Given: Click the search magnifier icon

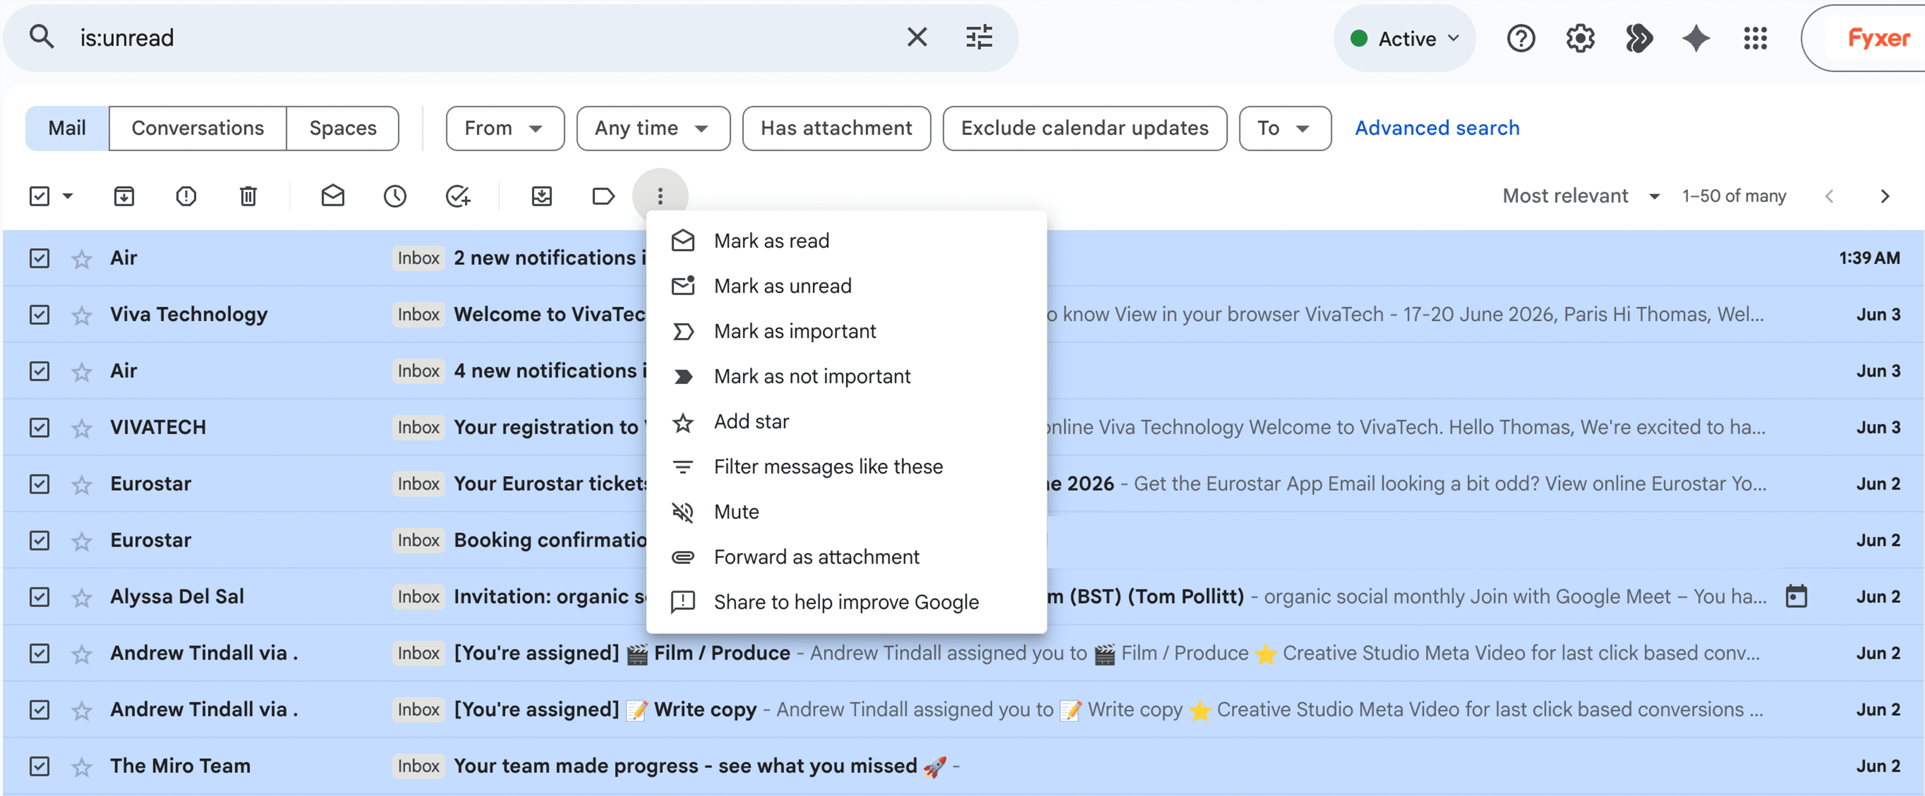Looking at the screenshot, I should pyautogui.click(x=42, y=37).
